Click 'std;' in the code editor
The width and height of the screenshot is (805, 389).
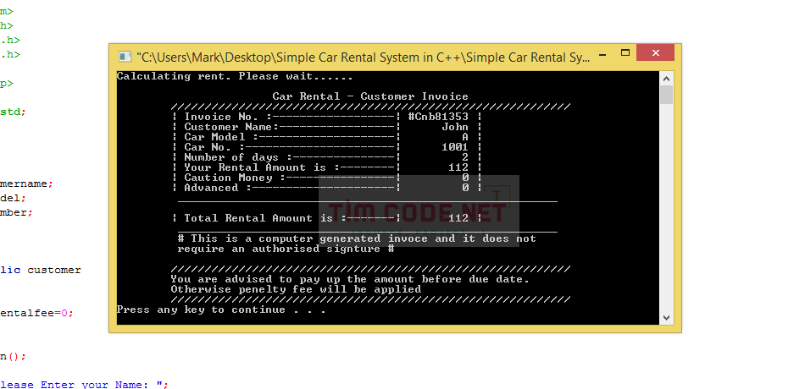tap(13, 112)
